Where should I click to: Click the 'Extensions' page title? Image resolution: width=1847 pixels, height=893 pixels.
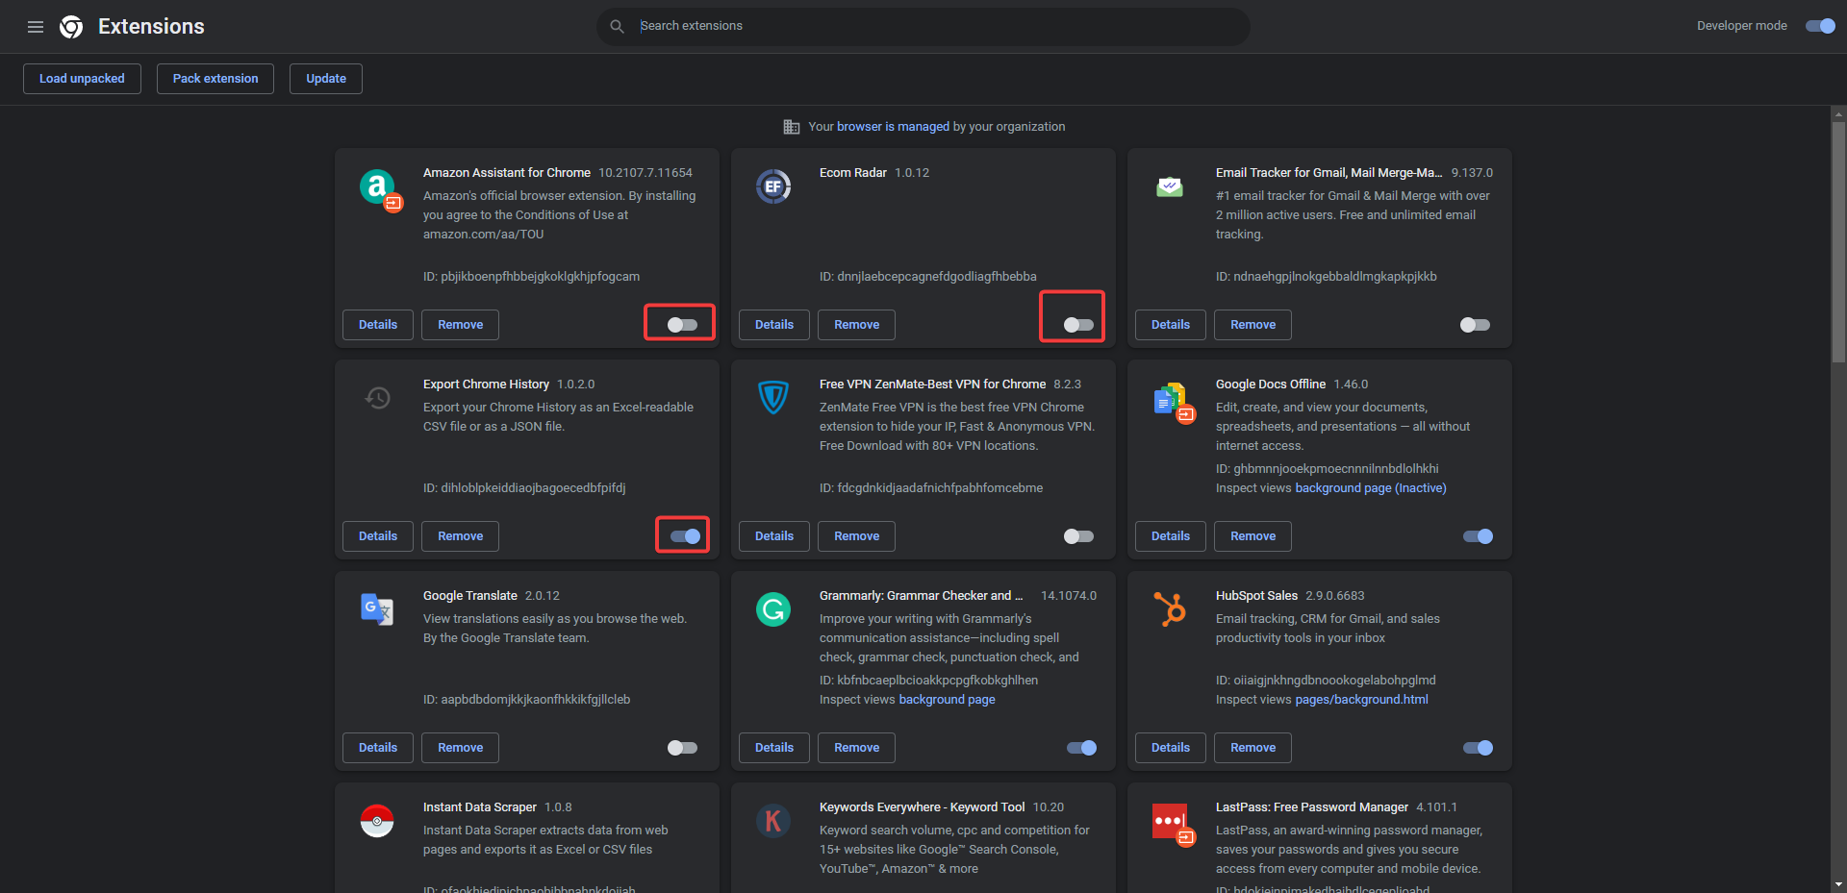click(x=151, y=27)
